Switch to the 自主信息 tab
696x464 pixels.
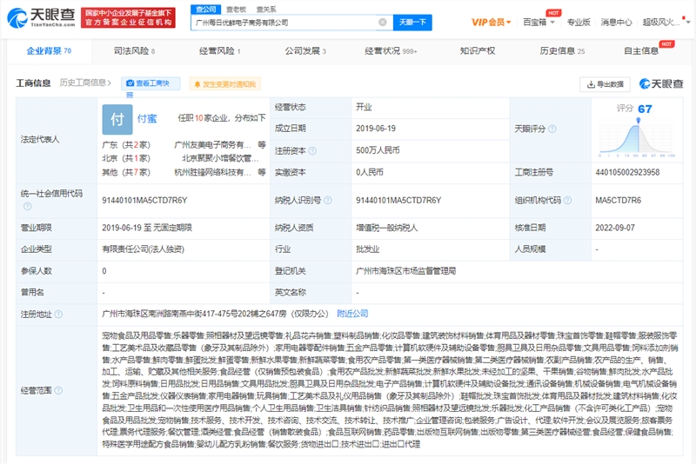pos(641,51)
